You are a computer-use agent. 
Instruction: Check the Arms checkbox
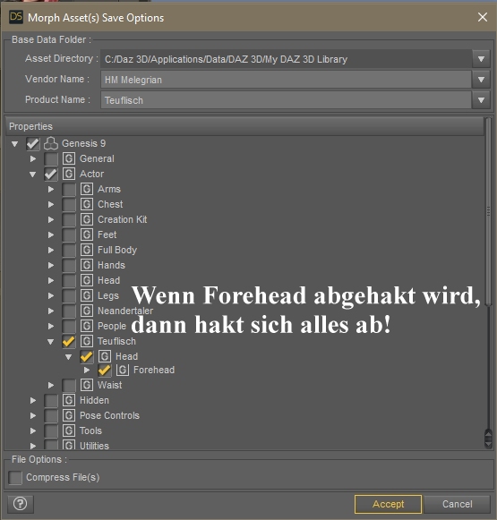point(69,190)
